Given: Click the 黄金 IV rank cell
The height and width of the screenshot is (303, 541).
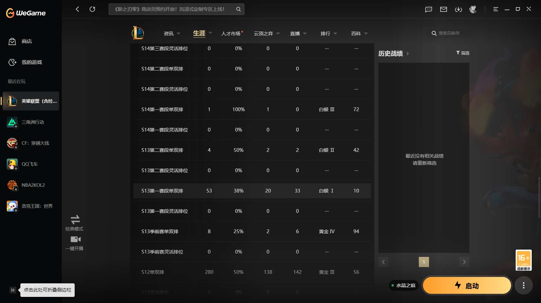Looking at the screenshot, I should click(x=327, y=231).
